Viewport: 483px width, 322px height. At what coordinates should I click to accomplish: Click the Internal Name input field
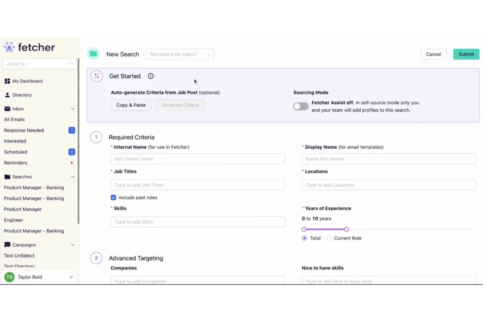pos(197,159)
